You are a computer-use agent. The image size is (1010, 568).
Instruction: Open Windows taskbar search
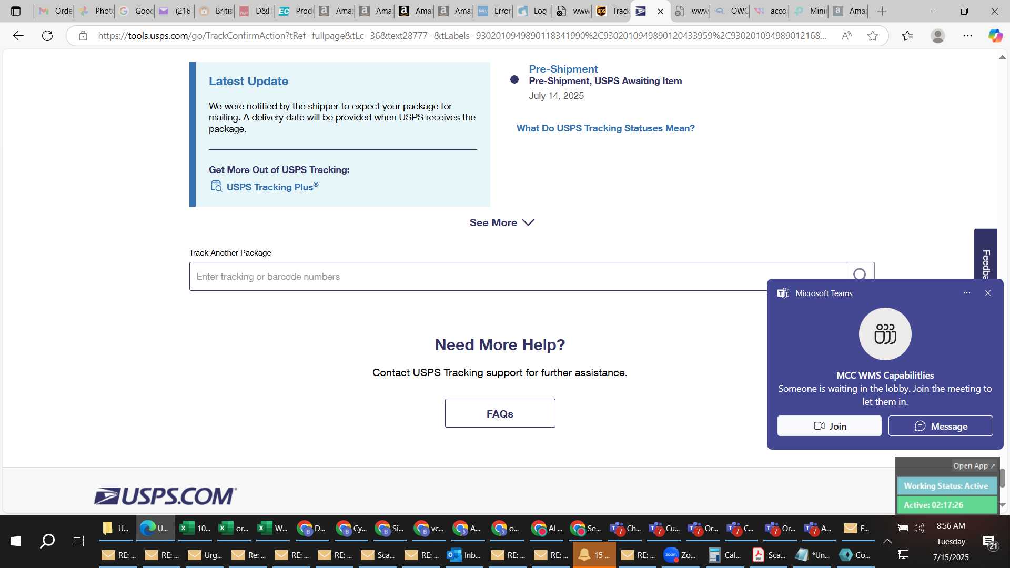pyautogui.click(x=47, y=541)
